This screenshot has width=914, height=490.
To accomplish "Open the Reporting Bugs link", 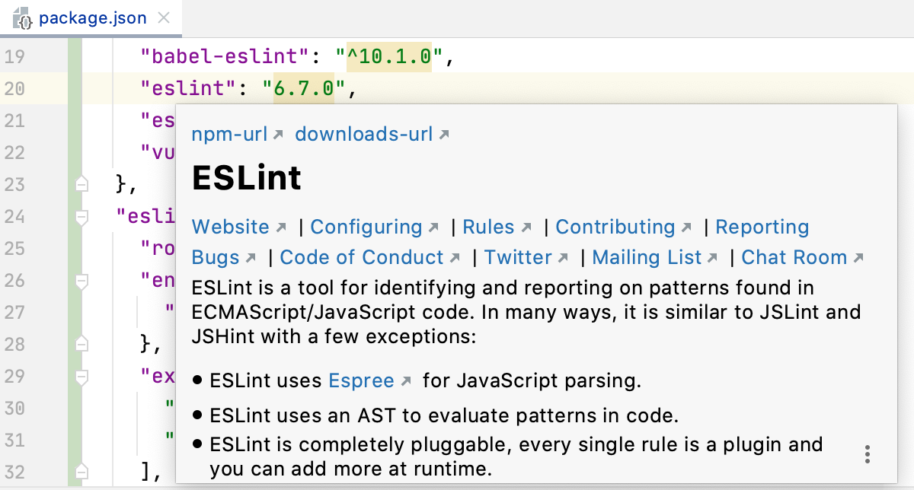I will pyautogui.click(x=762, y=226).
